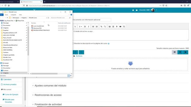Click help icon next to Muestra la descripción

pos(109,44)
